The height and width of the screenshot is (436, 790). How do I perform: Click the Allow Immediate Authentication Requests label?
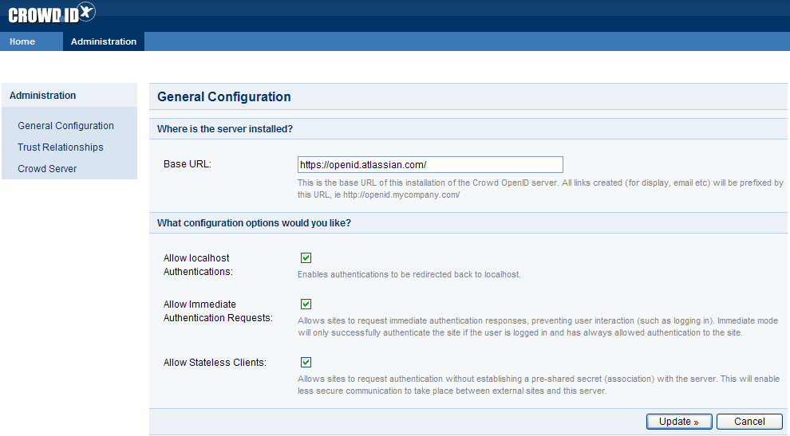click(x=218, y=311)
